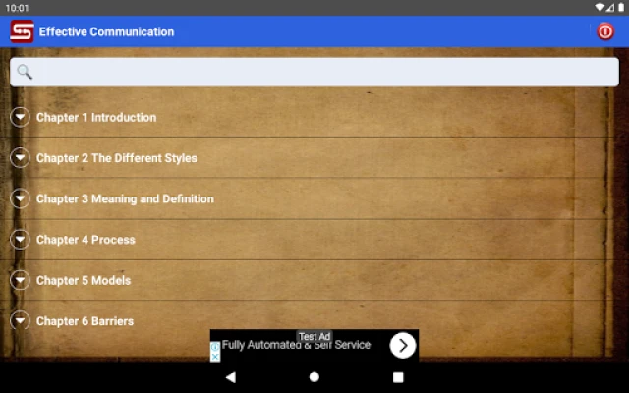Tap the ad's arrow button
Viewport: 629px width, 393px height.
point(402,345)
